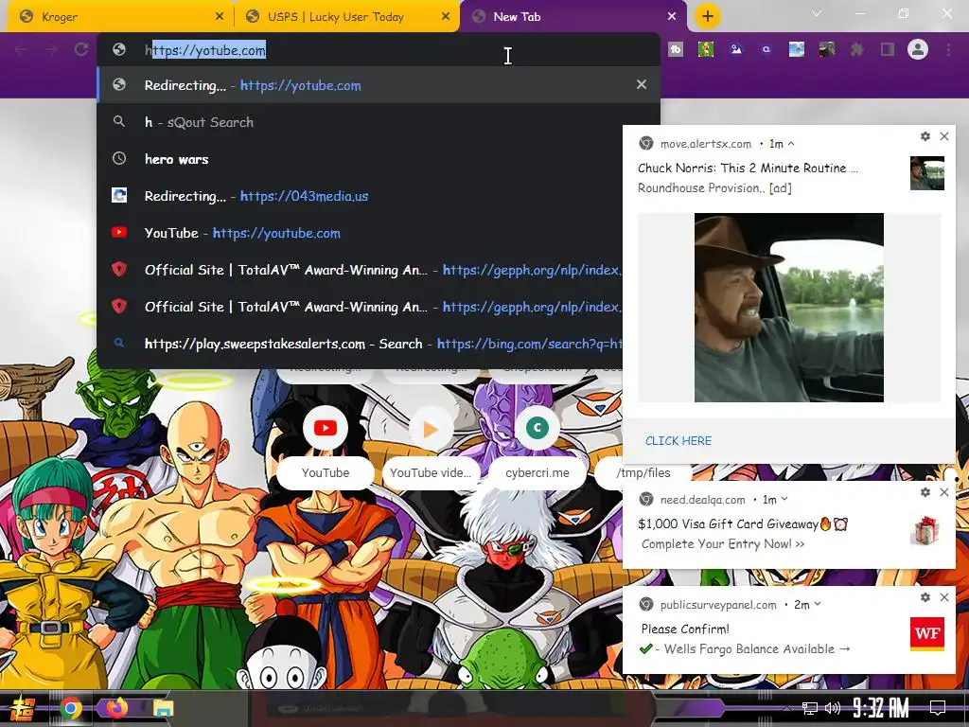Remove the yotube.com suggestion with X
Viewport: 969px width, 727px height.
click(x=642, y=84)
